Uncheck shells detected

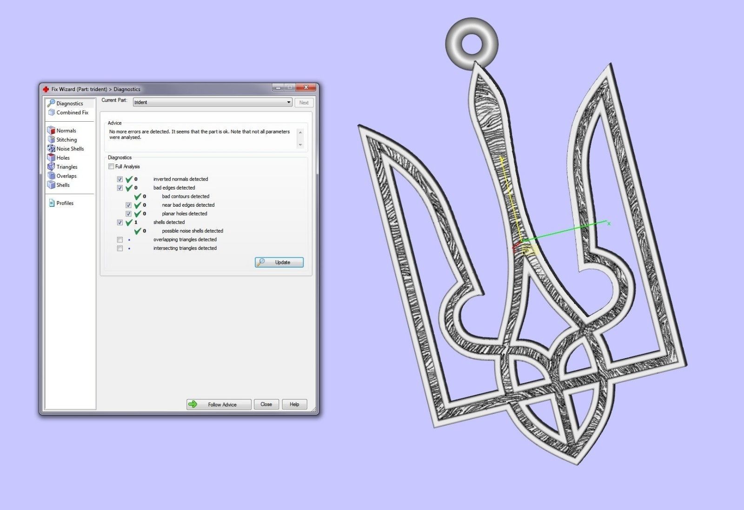(120, 222)
